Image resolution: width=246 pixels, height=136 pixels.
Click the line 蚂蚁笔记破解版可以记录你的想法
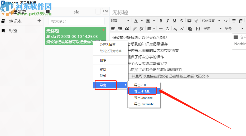coord(140,38)
